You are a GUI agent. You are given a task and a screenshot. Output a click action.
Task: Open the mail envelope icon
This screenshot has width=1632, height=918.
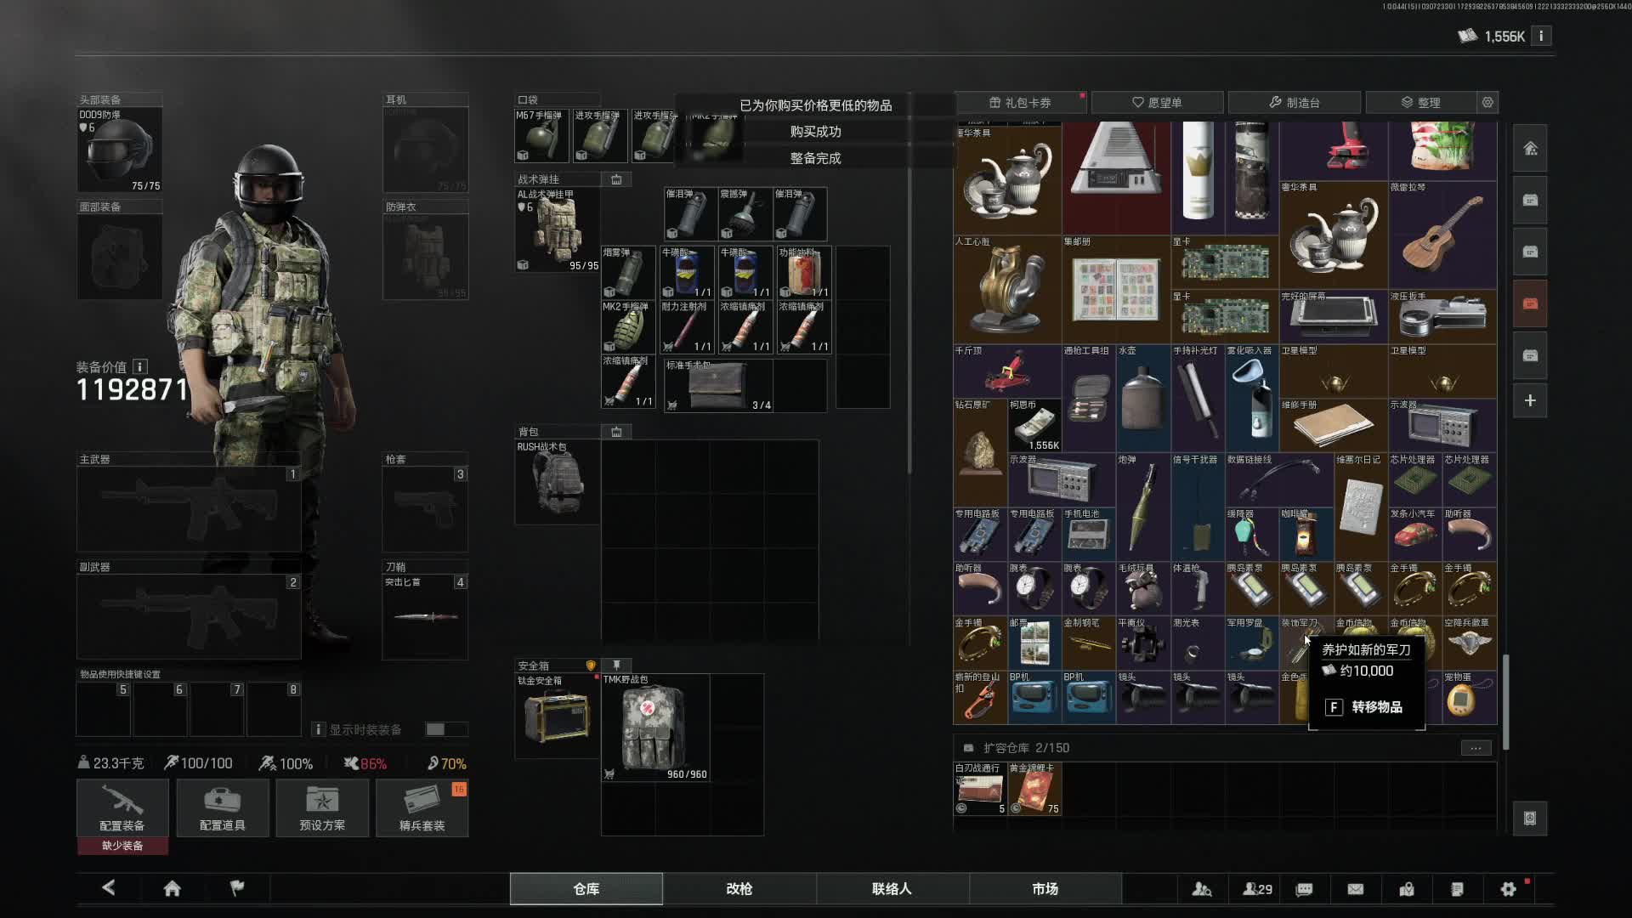pyautogui.click(x=1356, y=889)
